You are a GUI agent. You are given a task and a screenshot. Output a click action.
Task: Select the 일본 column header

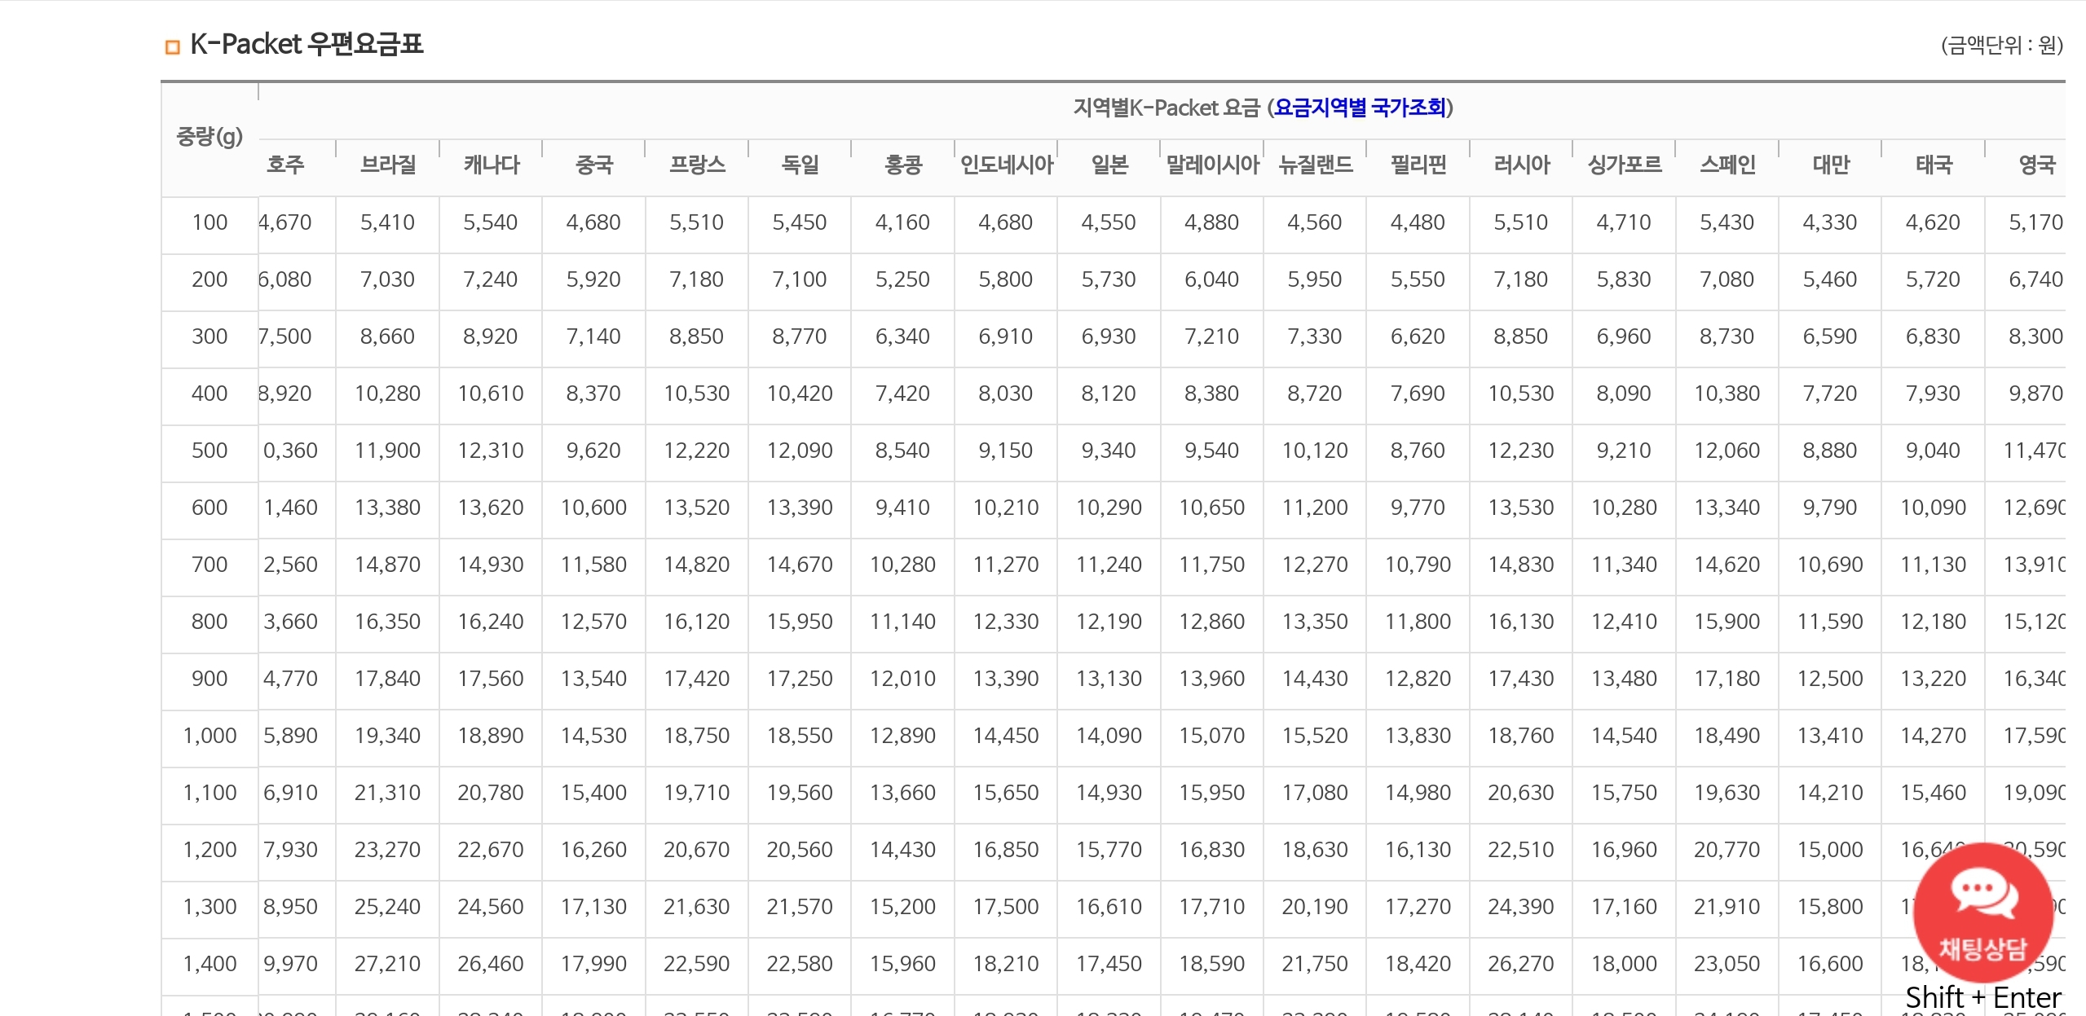(x=1109, y=165)
